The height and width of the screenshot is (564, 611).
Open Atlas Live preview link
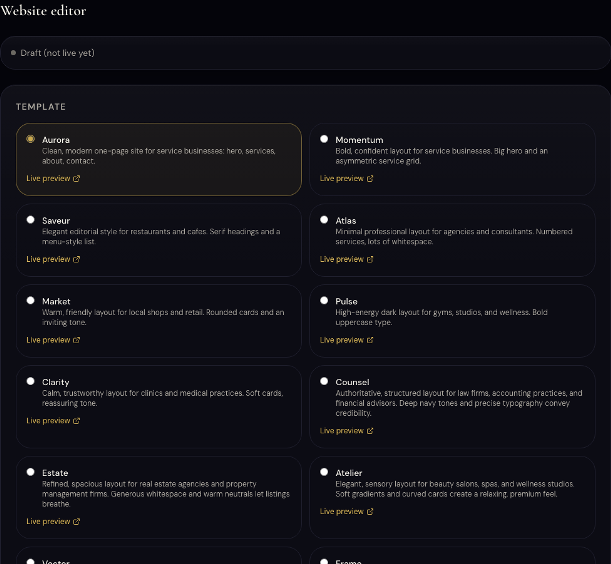[x=347, y=259]
